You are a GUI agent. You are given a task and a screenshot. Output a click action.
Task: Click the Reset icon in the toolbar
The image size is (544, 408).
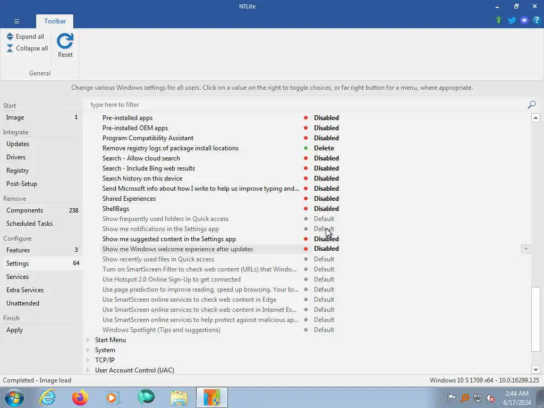point(65,41)
